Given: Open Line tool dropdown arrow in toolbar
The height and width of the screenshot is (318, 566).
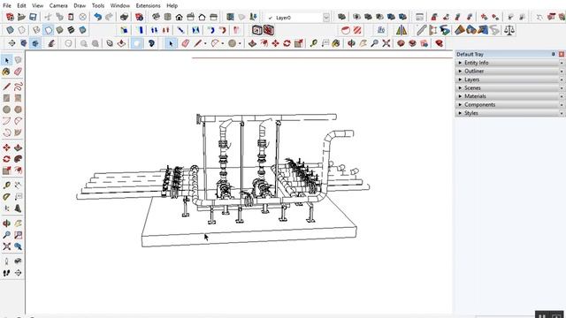Looking at the screenshot, I should click(205, 43).
